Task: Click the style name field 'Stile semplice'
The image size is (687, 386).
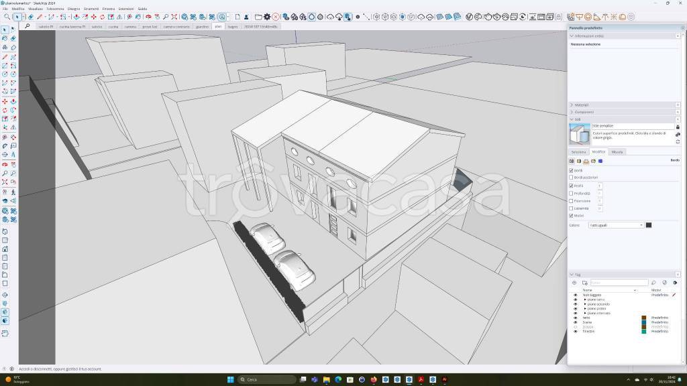Action: click(x=633, y=126)
